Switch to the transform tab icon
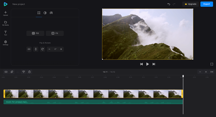The height and width of the screenshot is (117, 216). 39,13
